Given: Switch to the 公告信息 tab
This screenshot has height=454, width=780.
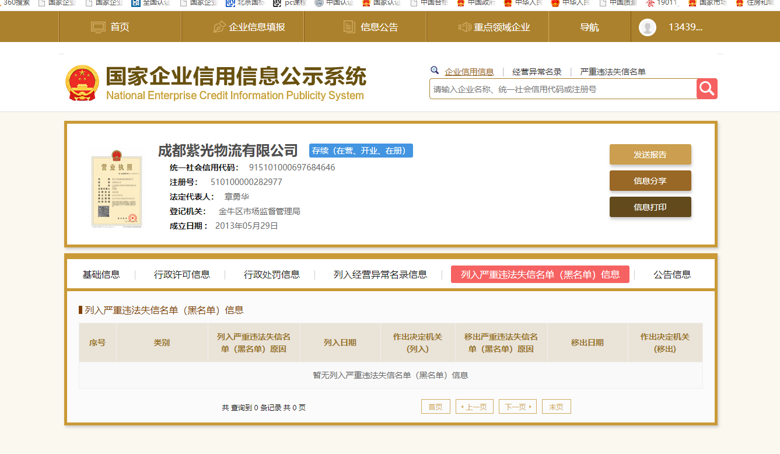Looking at the screenshot, I should coord(671,274).
